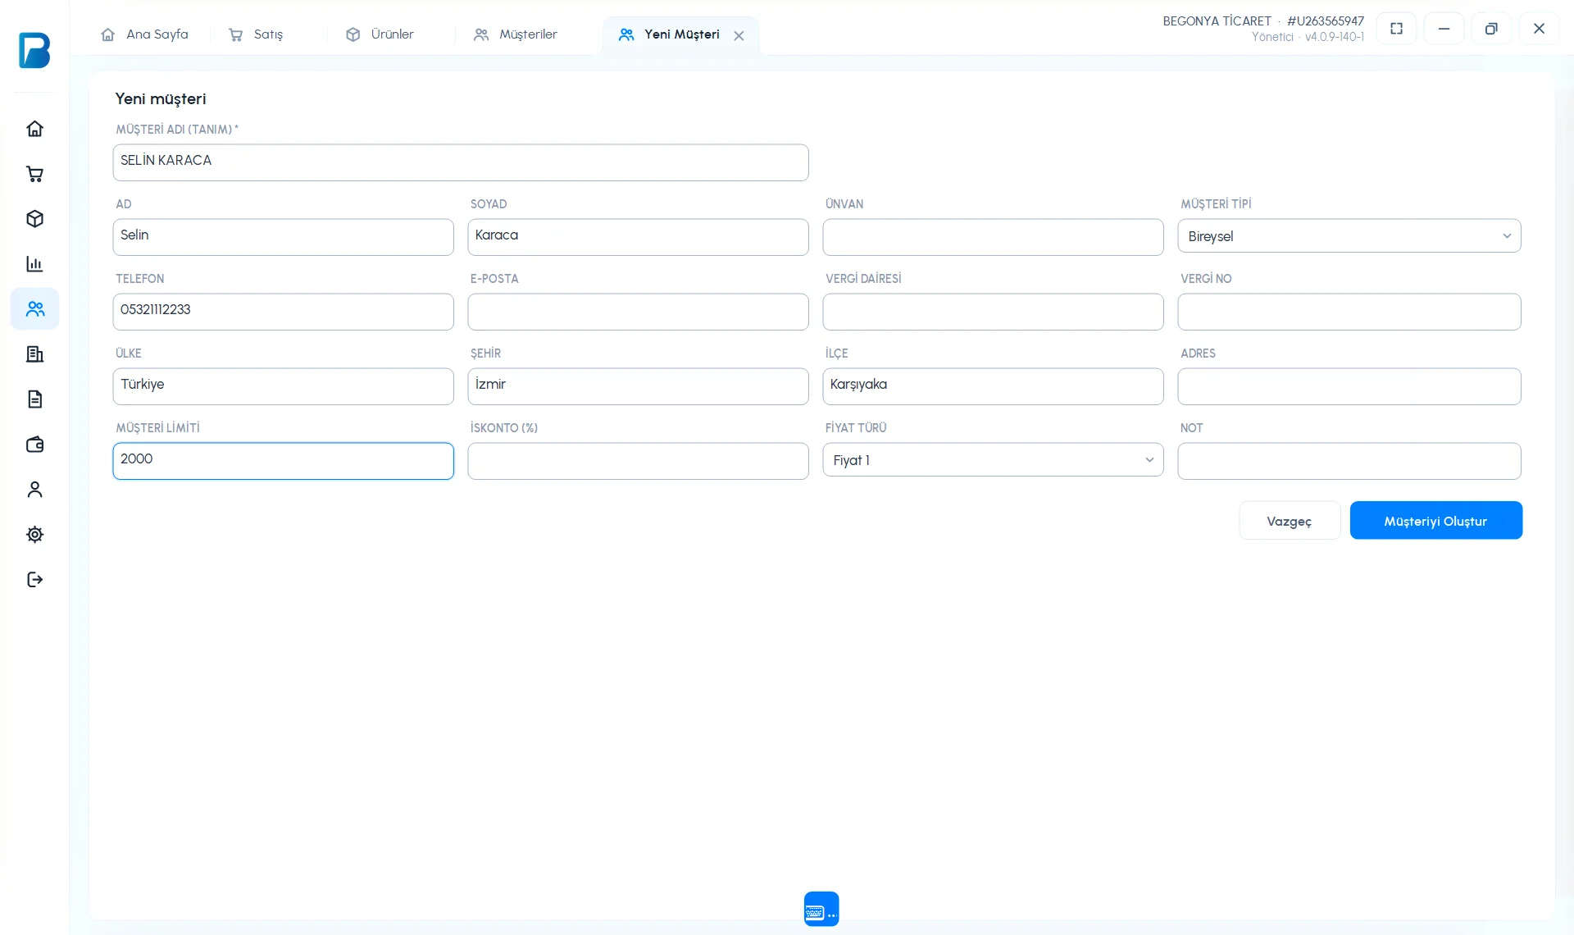The image size is (1574, 935).
Task: Close the Yeni Müşteri tab
Action: coord(739,35)
